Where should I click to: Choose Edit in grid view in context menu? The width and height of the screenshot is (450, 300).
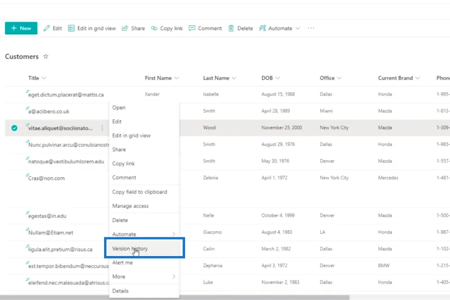pos(144,136)
